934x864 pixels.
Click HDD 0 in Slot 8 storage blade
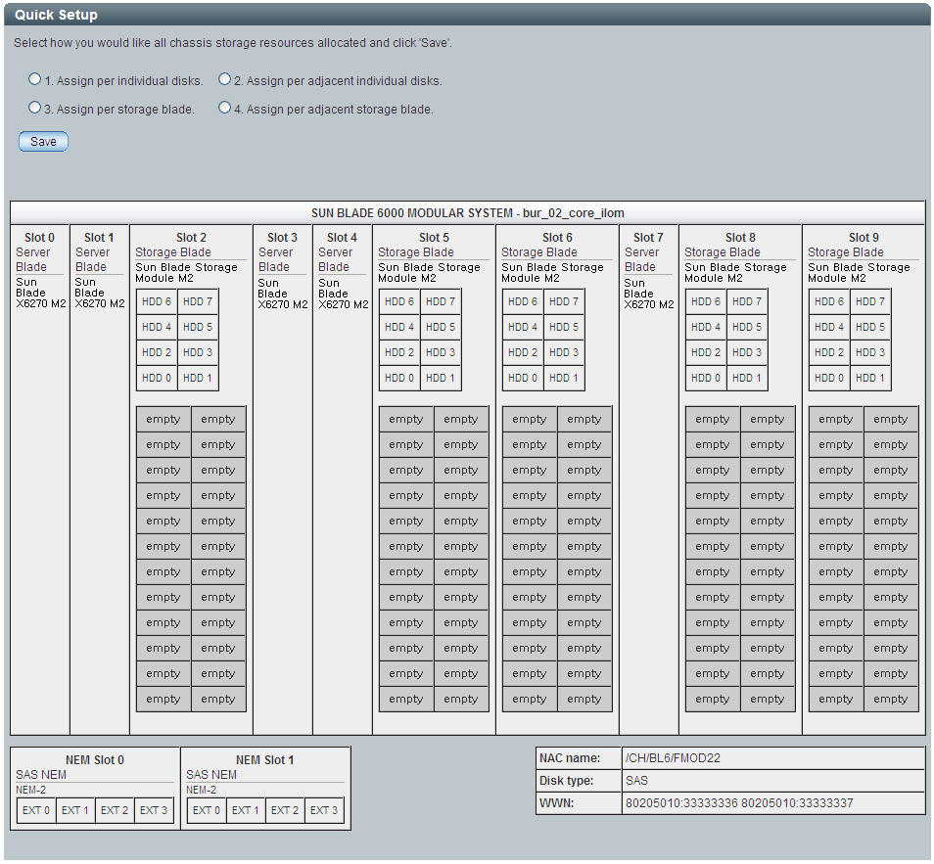pyautogui.click(x=706, y=378)
